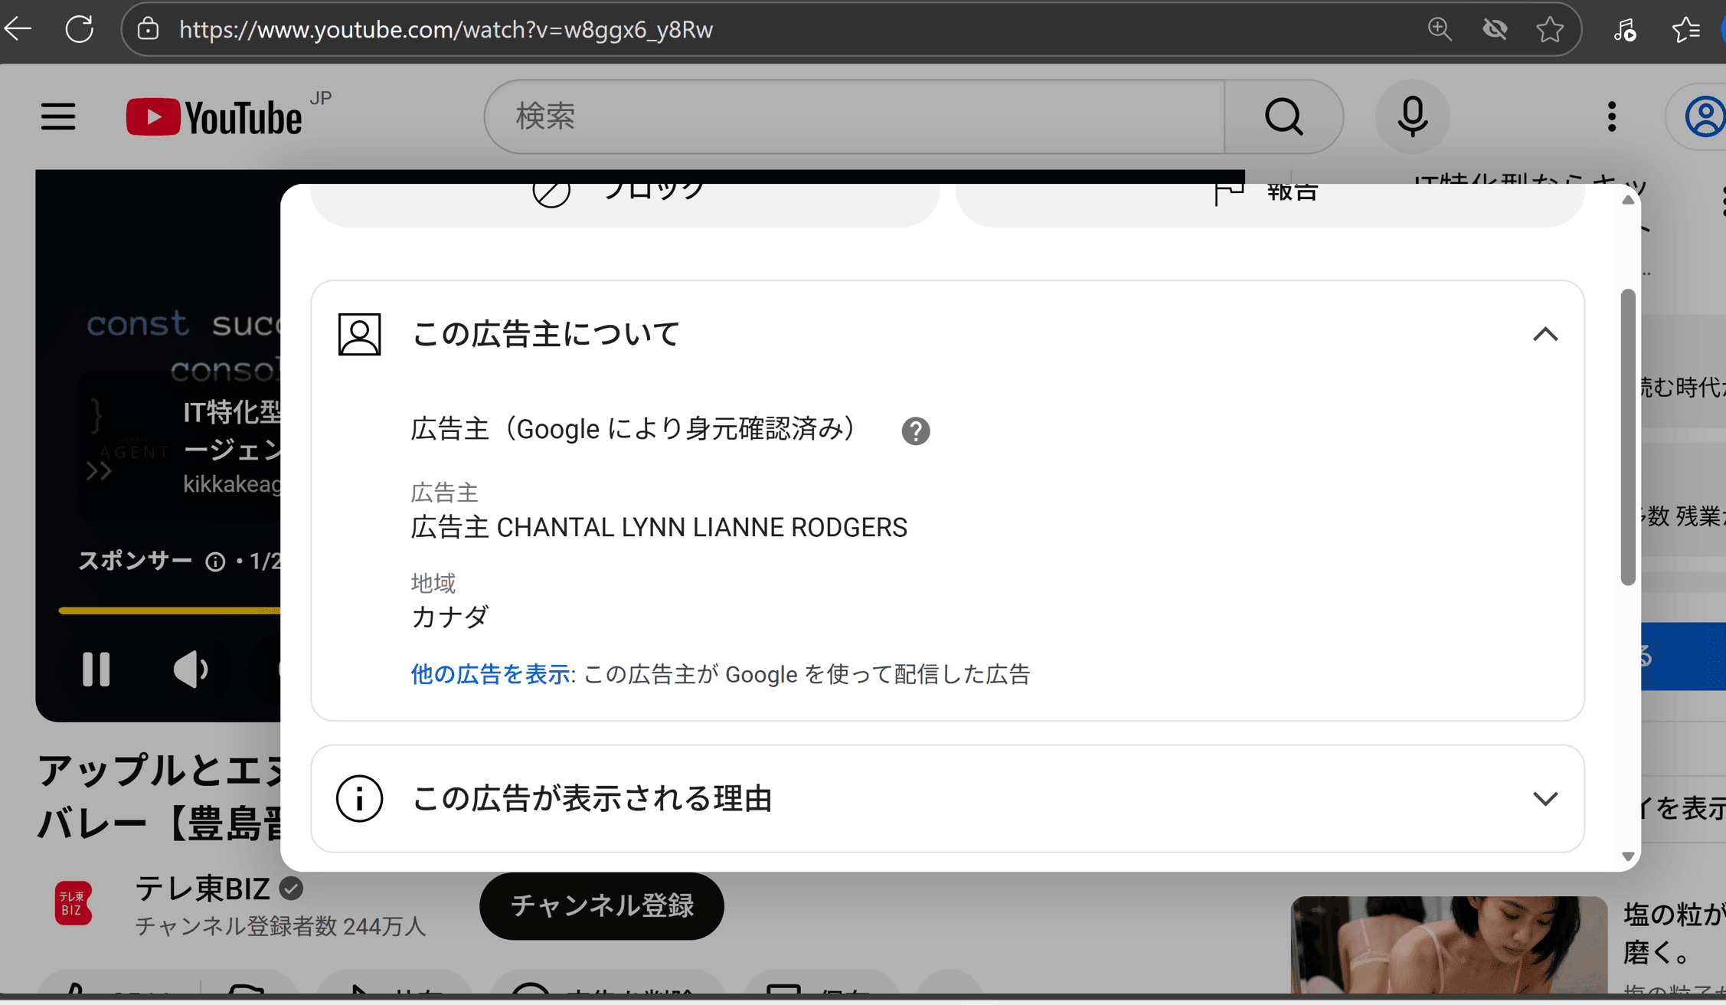
Task: Click the search magnifier button
Action: pyautogui.click(x=1283, y=116)
